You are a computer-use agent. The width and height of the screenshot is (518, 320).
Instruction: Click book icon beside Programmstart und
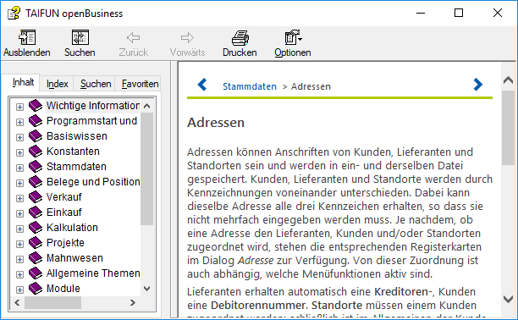click(x=36, y=121)
